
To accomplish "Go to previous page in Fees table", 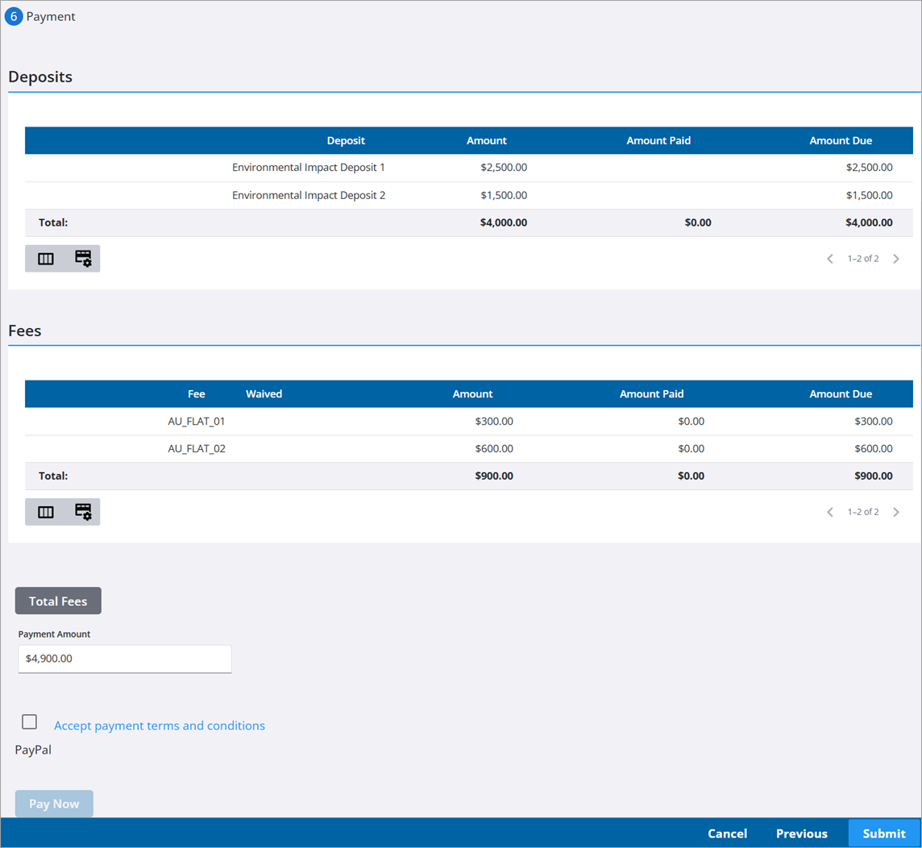I will 829,512.
